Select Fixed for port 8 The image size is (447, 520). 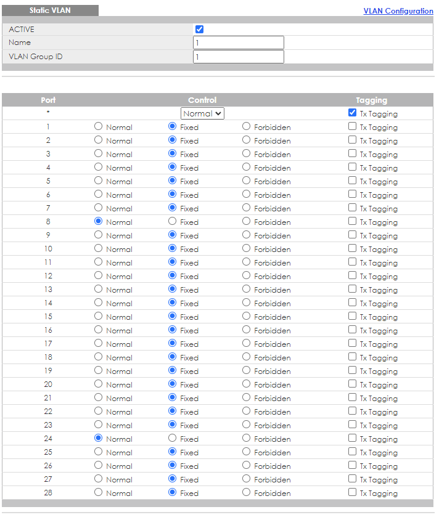[172, 221]
